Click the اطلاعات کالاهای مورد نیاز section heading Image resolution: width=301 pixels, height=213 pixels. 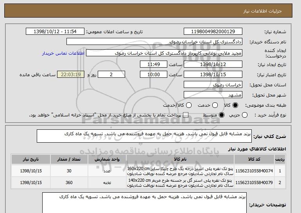(x=257, y=149)
